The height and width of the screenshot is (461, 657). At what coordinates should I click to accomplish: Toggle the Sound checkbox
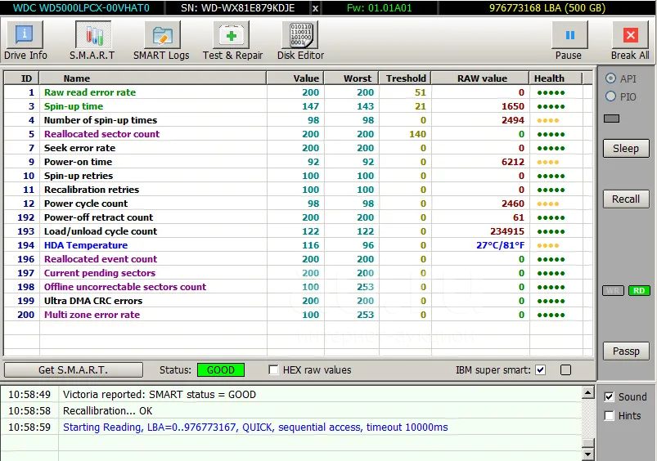pyautogui.click(x=610, y=396)
